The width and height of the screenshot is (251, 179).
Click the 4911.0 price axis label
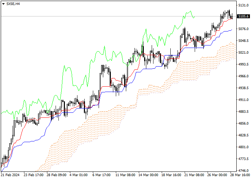243,100
